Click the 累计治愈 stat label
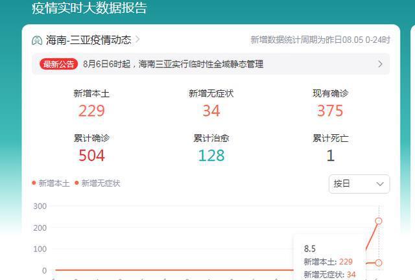415x280 pixels. [x=211, y=138]
